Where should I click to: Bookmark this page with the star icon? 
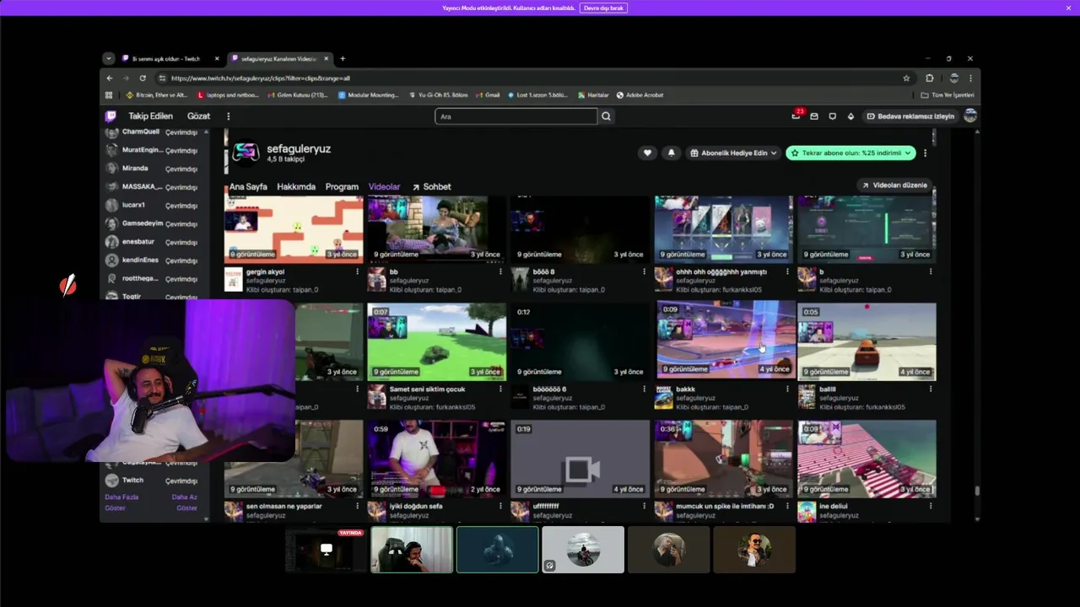906,78
